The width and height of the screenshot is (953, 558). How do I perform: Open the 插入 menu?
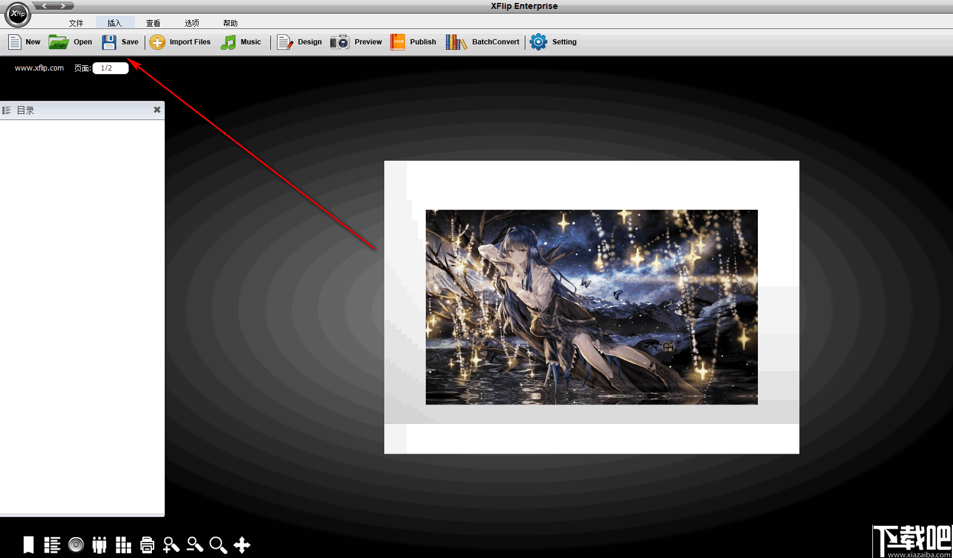tap(114, 23)
